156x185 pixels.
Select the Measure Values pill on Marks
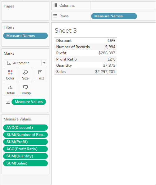pyautogui.click(x=29, y=102)
